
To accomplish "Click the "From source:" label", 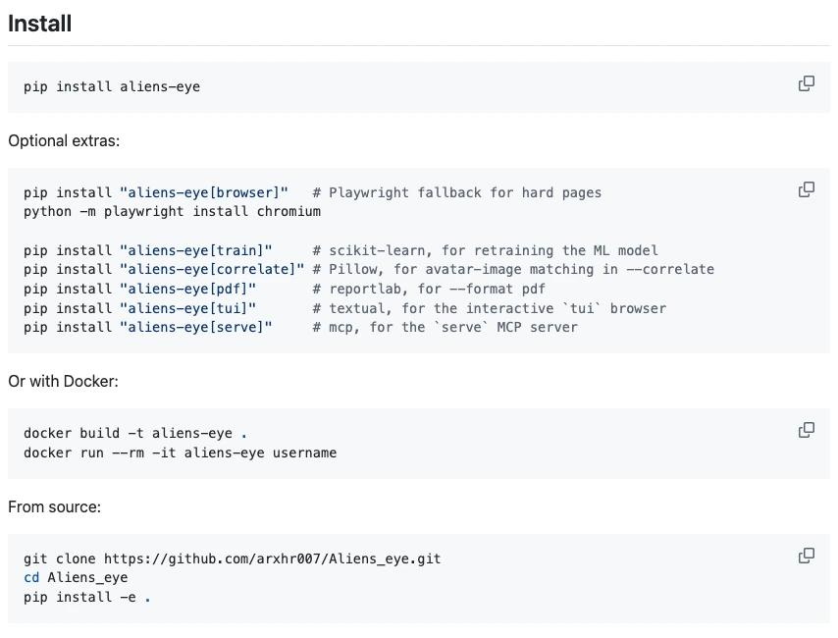I will click(55, 507).
